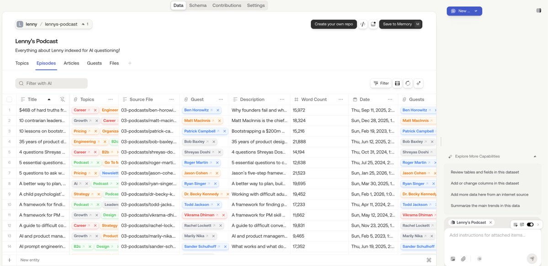The height and width of the screenshot is (266, 548).
Task: Click the sort arrow in Title column header
Action: pos(49,99)
